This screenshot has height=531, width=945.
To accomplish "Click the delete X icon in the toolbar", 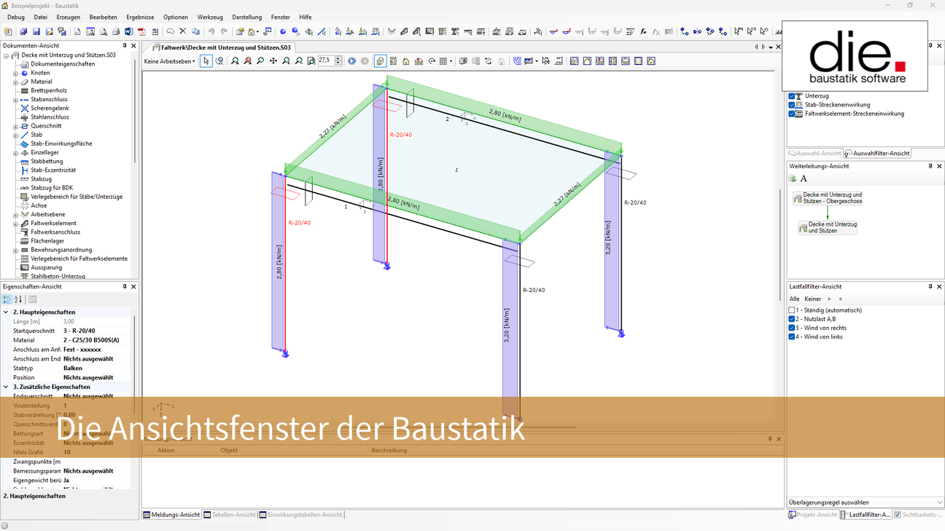I will (183, 31).
